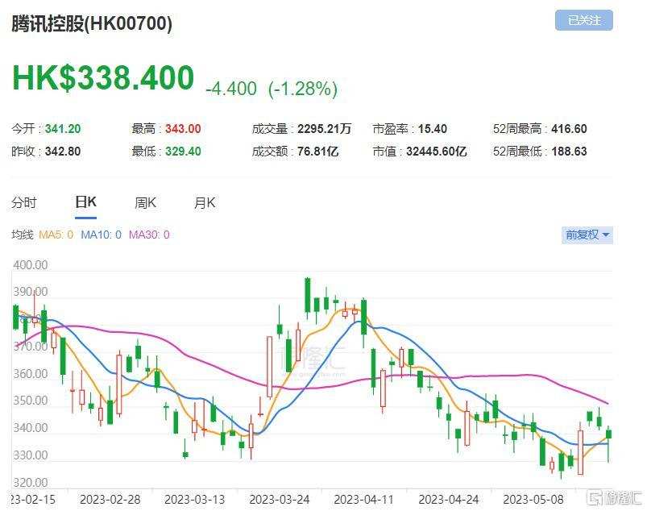
Task: Click the 格隆汇 logo icon
Action: tap(596, 496)
